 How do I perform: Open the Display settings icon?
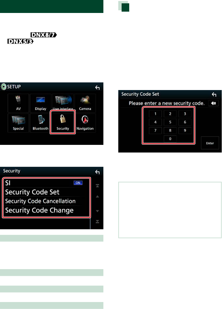40,103
